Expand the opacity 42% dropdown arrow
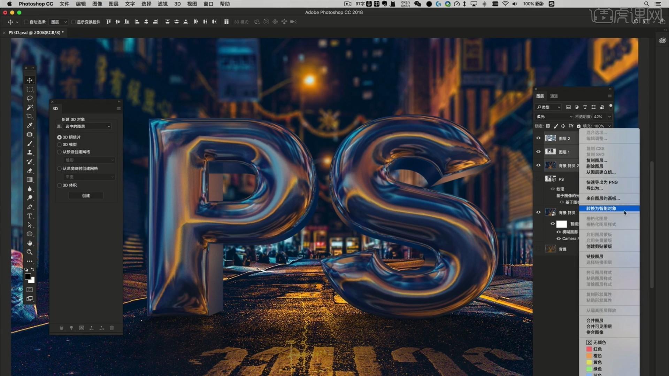This screenshot has height=376, width=669. coord(609,117)
